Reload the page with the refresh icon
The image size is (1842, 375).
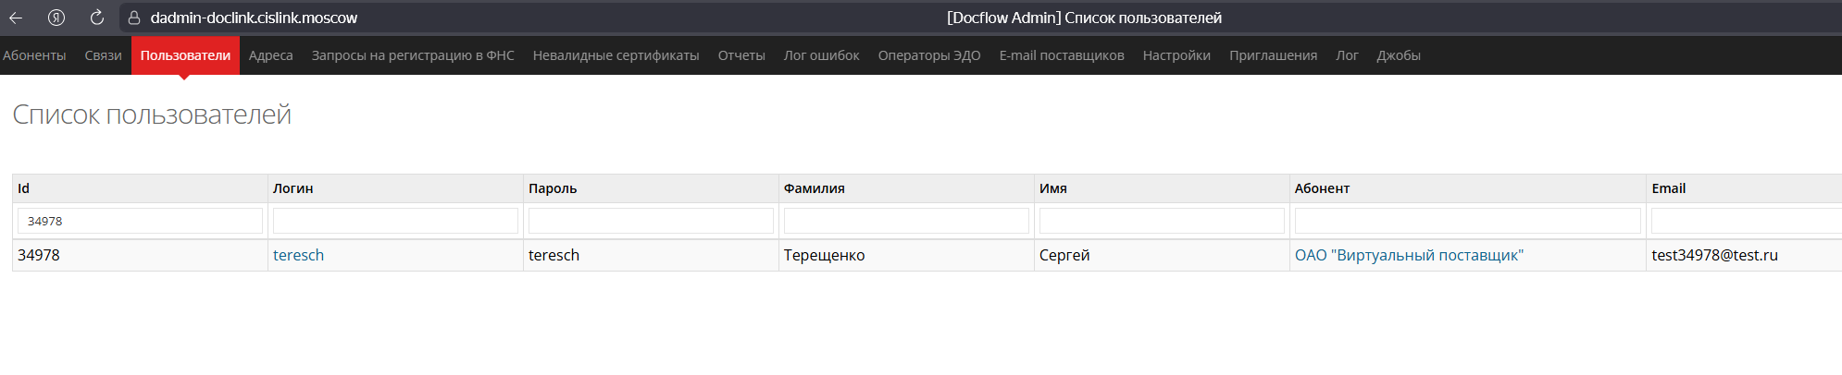[97, 18]
